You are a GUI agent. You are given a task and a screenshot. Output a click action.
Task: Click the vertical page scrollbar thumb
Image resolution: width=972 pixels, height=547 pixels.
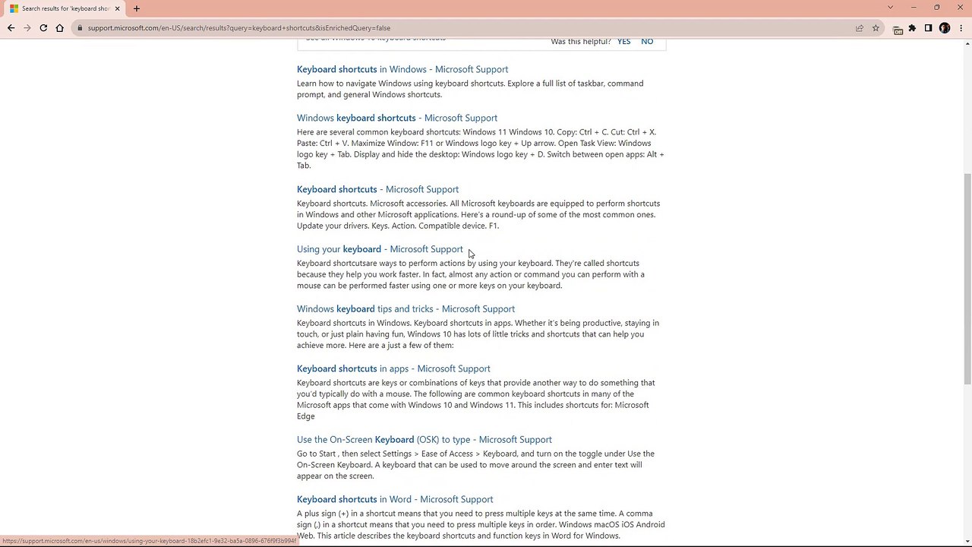[x=967, y=279]
